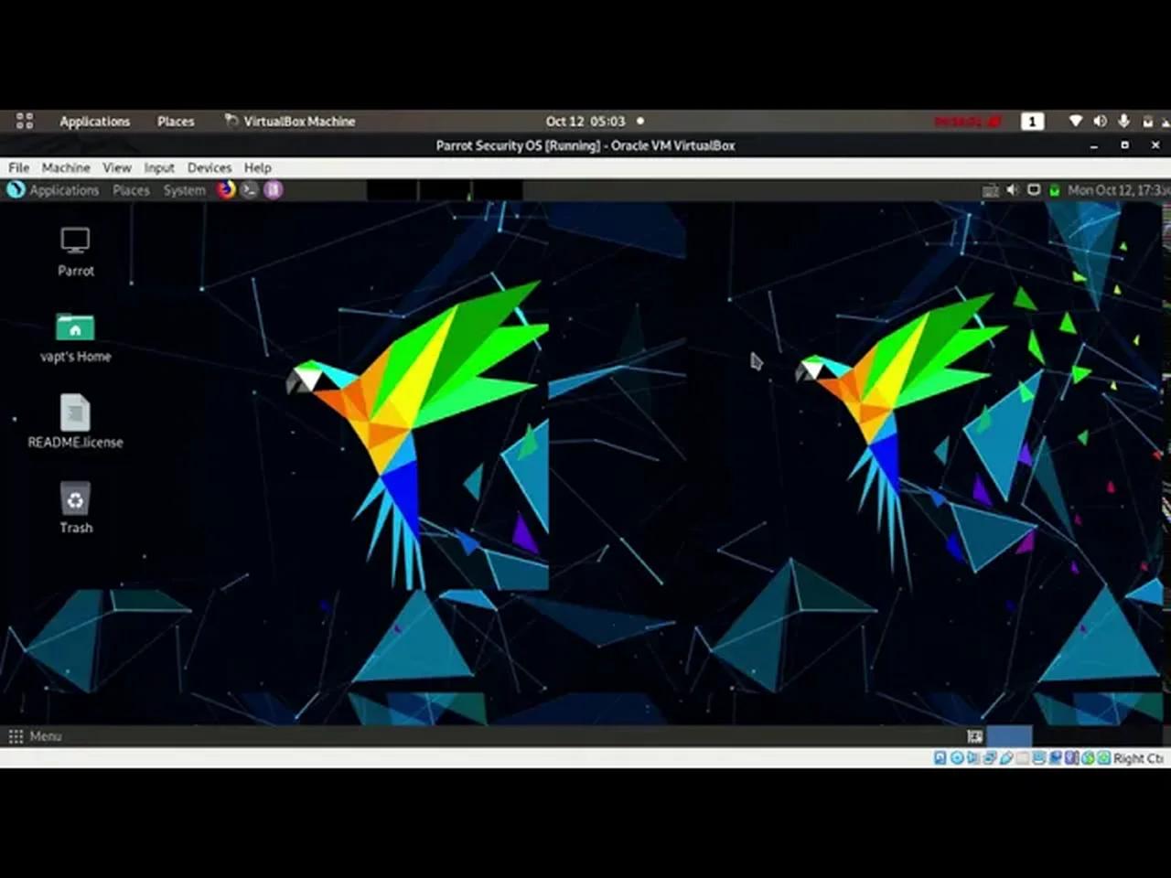1171x878 pixels.
Task: Open the Machine menu in VirtualBox
Action: click(65, 167)
